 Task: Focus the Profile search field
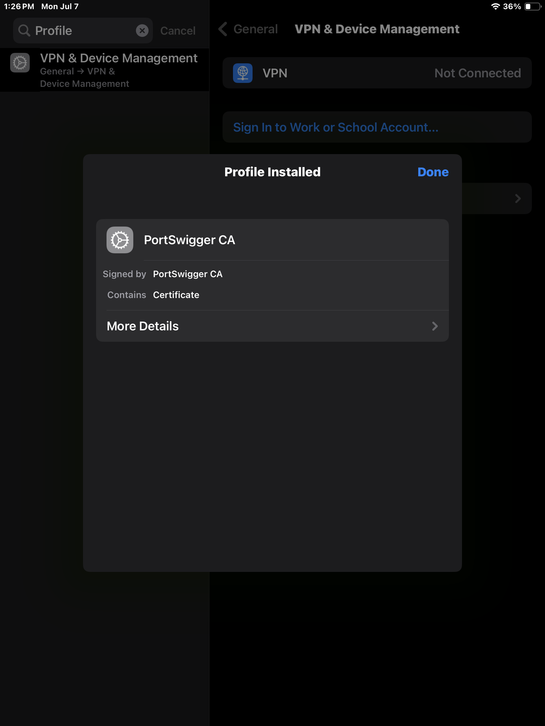tap(83, 31)
